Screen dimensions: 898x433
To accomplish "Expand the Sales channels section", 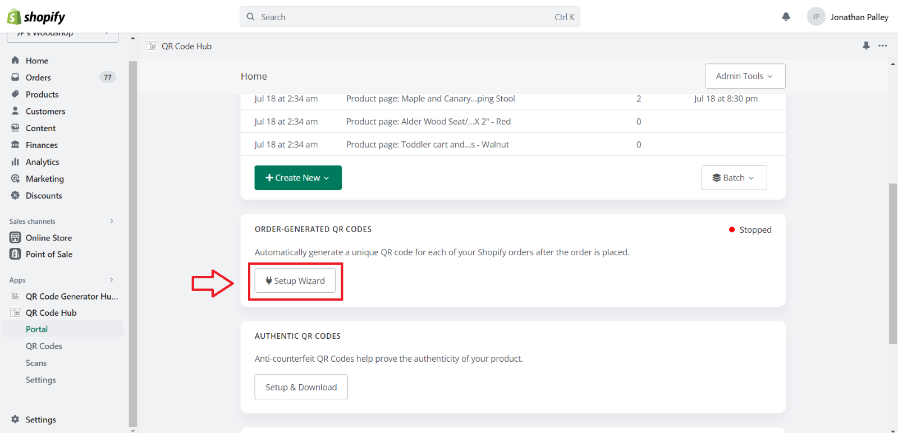I will [112, 221].
